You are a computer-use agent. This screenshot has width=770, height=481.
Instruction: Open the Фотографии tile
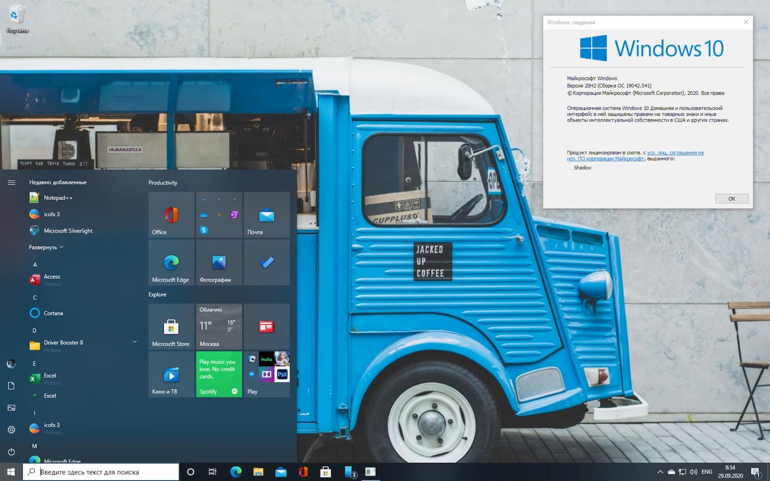point(219,263)
